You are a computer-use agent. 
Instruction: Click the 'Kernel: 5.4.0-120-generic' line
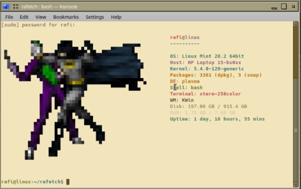pyautogui.click(x=207, y=69)
